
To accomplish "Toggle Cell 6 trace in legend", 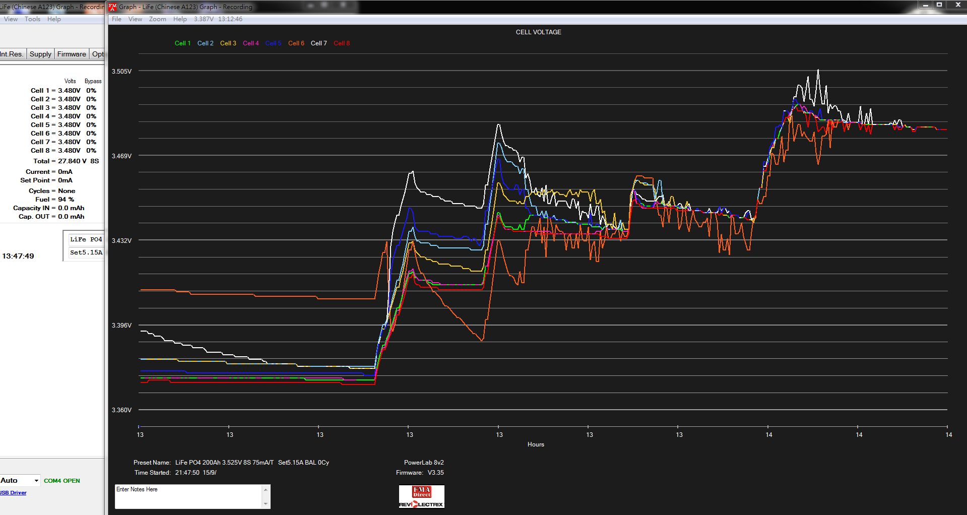I will pyautogui.click(x=296, y=43).
